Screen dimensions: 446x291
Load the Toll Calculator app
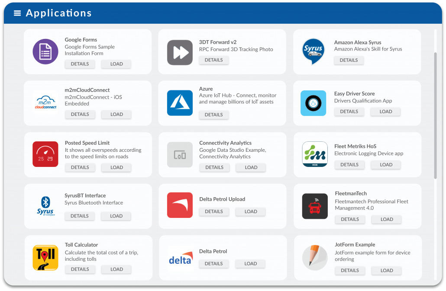point(116,269)
